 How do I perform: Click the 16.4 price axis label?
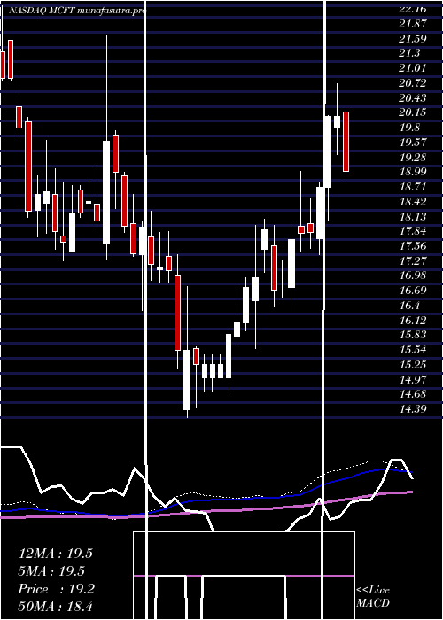pyautogui.click(x=409, y=306)
